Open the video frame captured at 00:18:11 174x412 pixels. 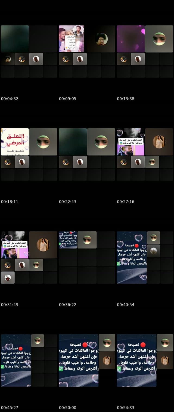pos(29,154)
